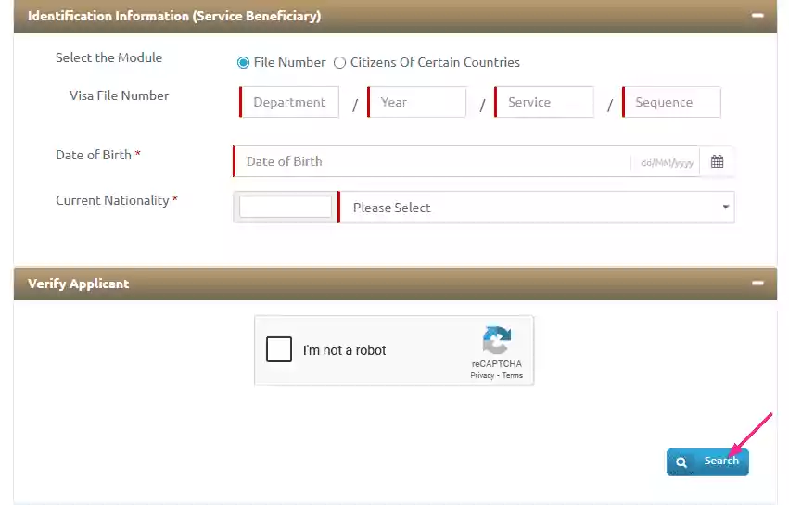This screenshot has width=789, height=505.
Task: Click the Verify Applicant header title
Action: (79, 284)
